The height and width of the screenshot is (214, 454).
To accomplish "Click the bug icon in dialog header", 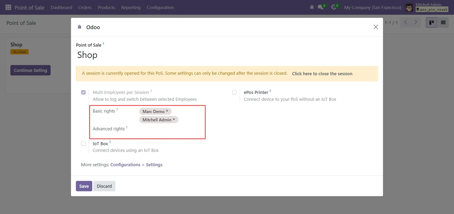I will click(x=79, y=27).
